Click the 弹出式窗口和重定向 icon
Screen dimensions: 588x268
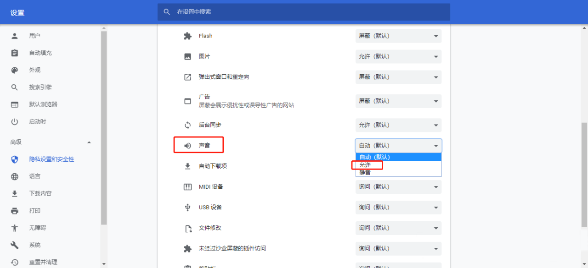tap(187, 77)
